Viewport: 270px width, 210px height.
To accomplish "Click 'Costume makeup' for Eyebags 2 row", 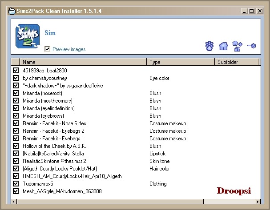I will tap(168, 131).
